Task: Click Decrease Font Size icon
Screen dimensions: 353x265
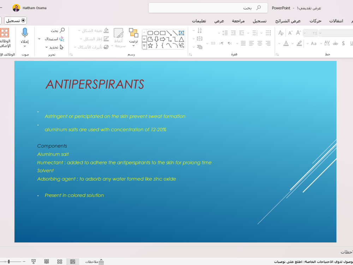Action: coord(291,33)
